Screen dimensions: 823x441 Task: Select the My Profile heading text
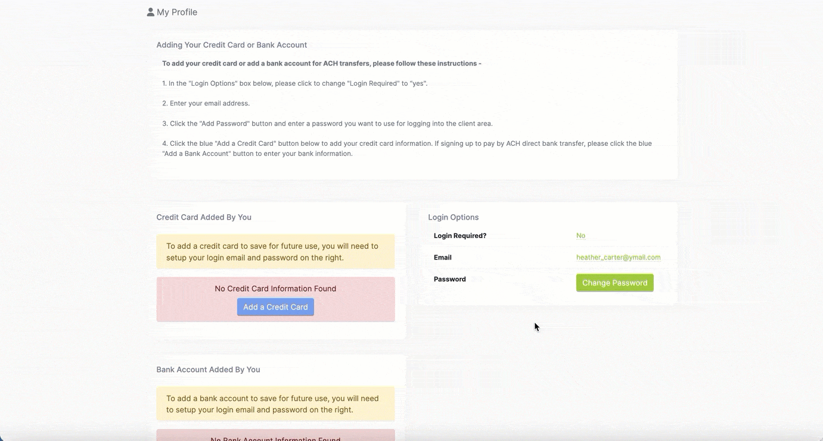tap(177, 12)
